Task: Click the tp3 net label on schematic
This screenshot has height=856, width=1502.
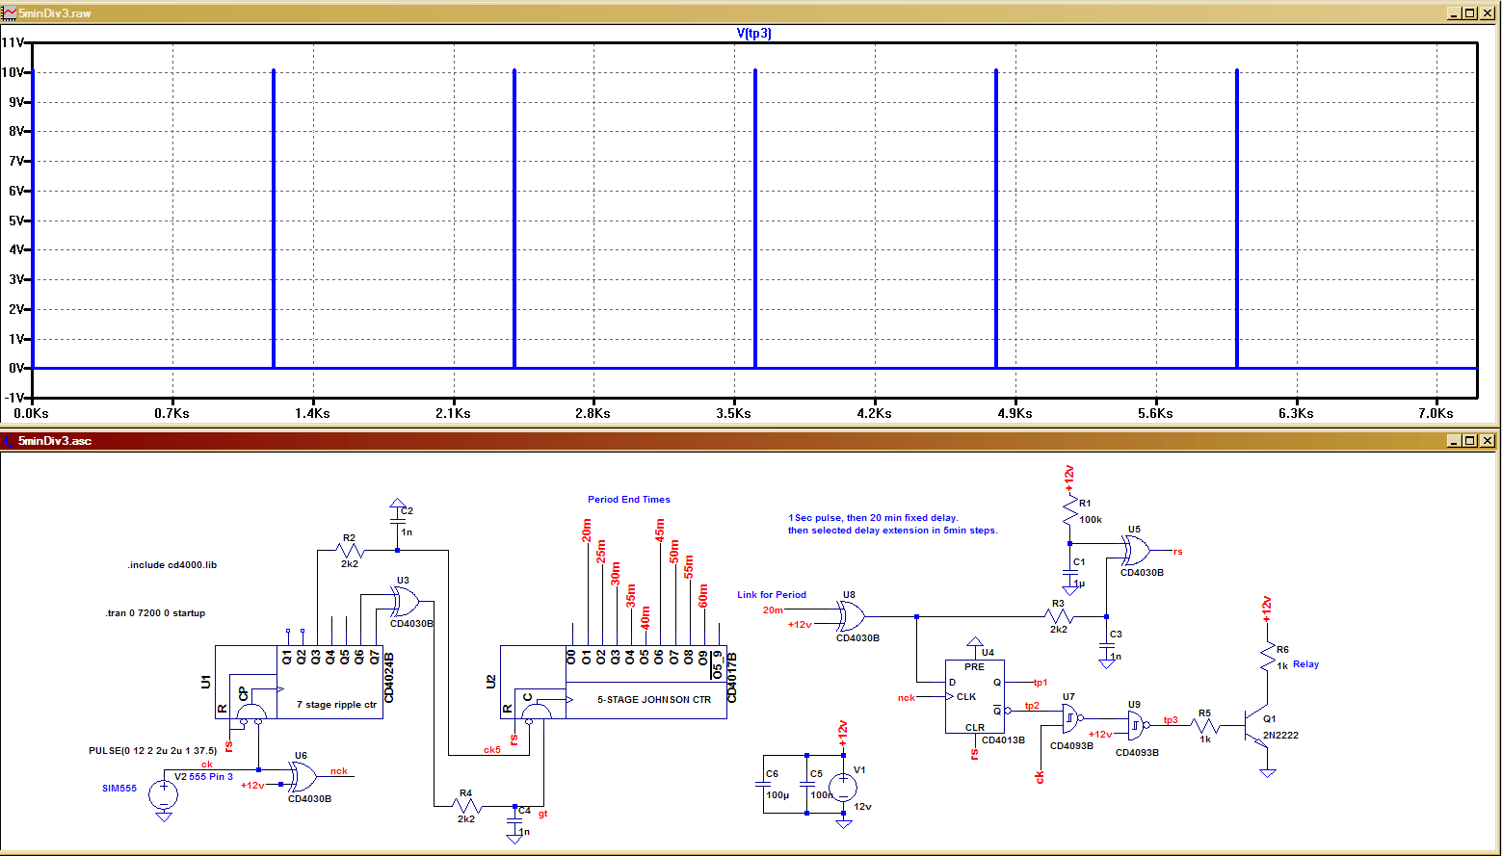Action: [x=1171, y=720]
